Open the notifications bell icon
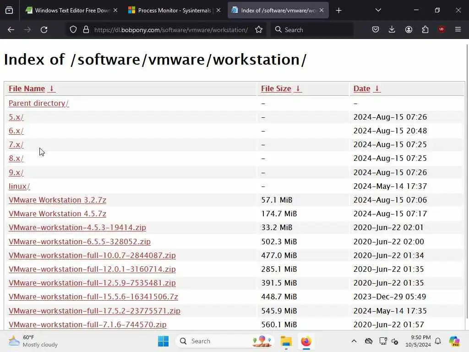469x352 pixels. (438, 341)
